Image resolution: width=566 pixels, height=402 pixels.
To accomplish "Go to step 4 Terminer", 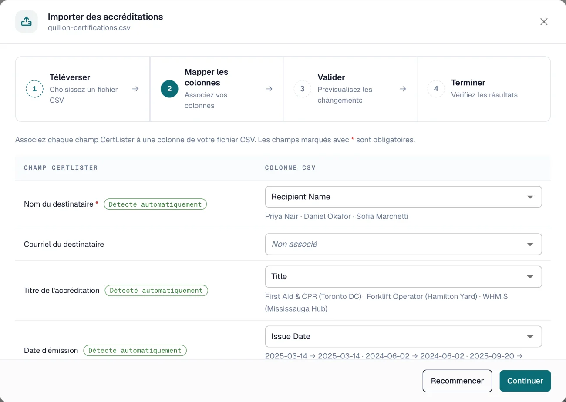I will tap(484, 89).
